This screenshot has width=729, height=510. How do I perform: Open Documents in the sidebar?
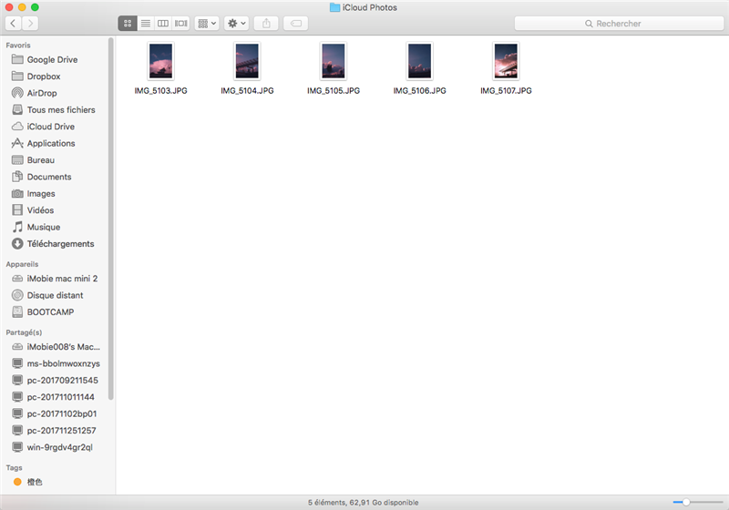point(49,177)
